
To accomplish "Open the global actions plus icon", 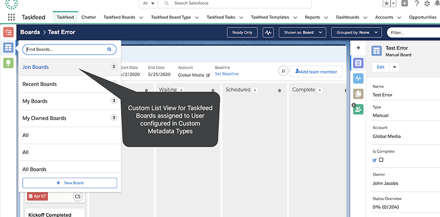I will coord(405,3).
